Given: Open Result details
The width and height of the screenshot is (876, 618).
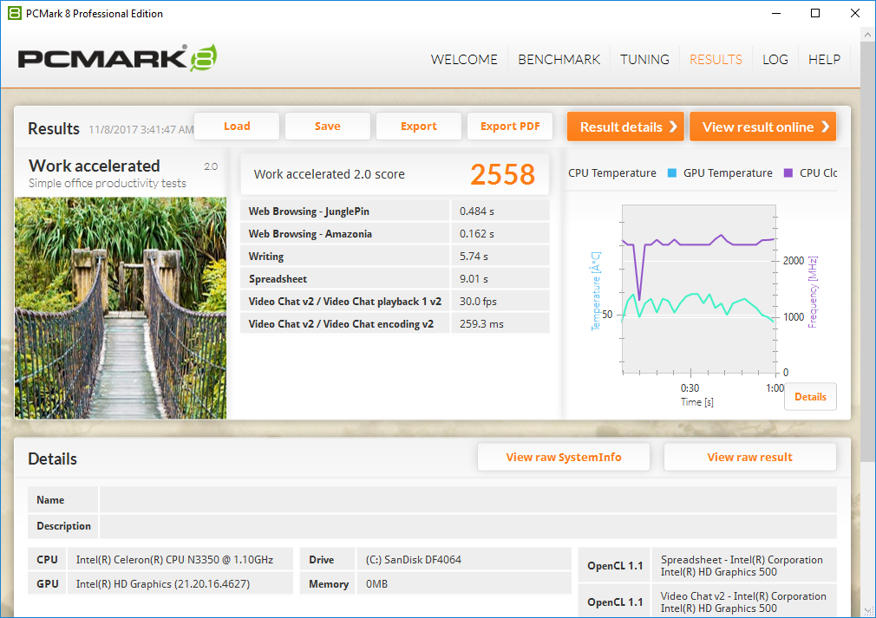Looking at the screenshot, I should click(x=625, y=127).
